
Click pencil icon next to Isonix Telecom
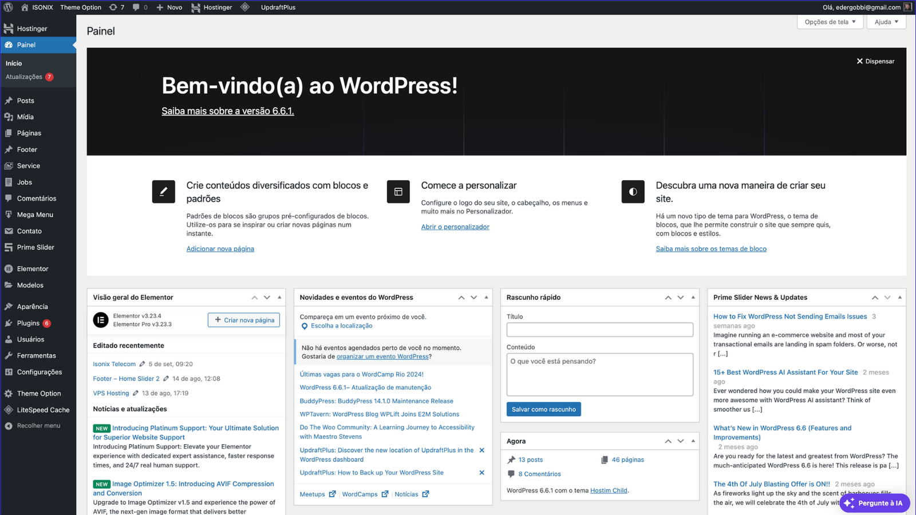(142, 364)
